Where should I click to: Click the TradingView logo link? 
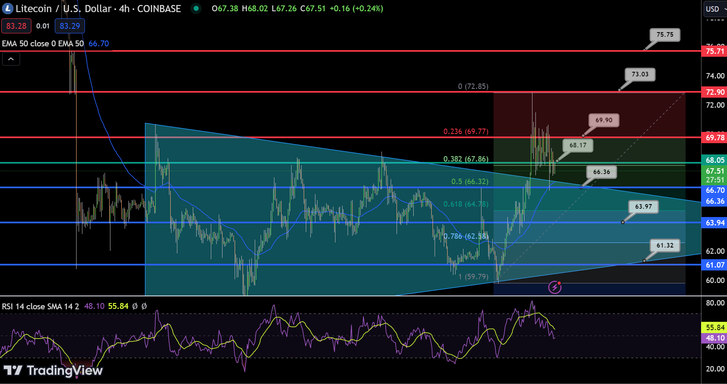tap(53, 370)
